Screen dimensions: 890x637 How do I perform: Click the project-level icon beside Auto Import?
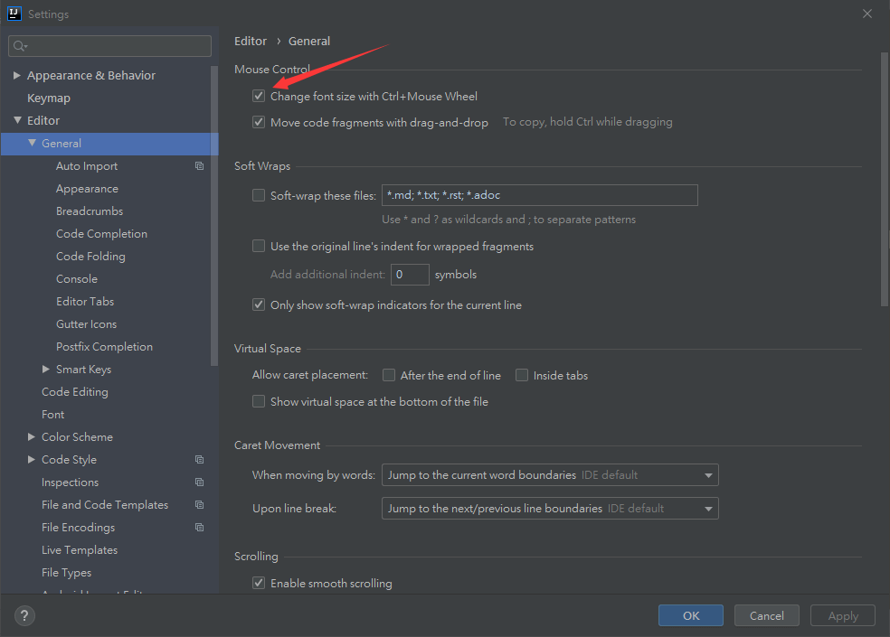click(x=199, y=166)
